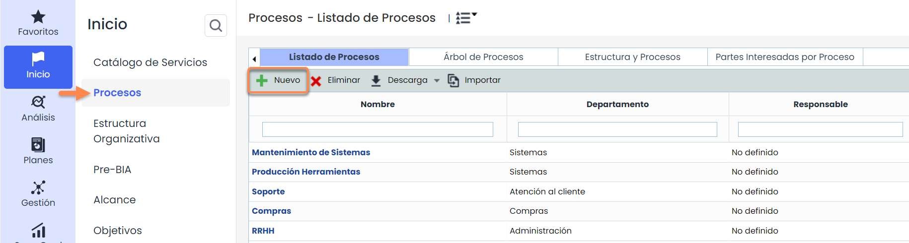Screen dimensions: 909x243
Task: Expand the Descarga dropdown arrow
Action: coord(437,80)
